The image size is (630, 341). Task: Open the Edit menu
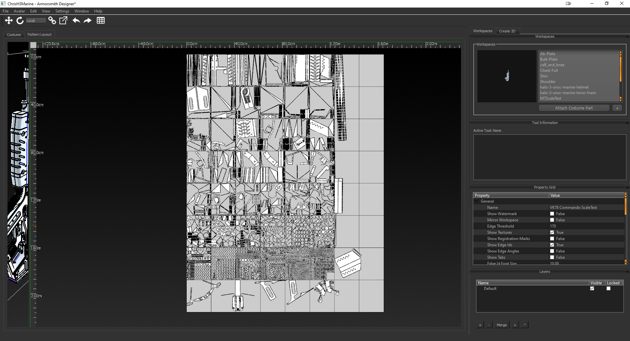pos(33,11)
